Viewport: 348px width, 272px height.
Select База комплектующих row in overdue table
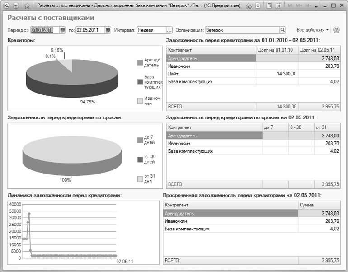(x=252, y=229)
